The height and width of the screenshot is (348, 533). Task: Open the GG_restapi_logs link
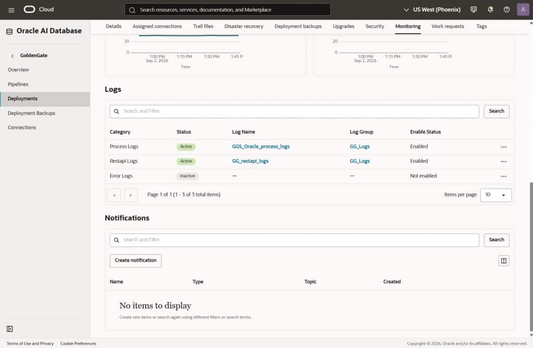coord(250,161)
